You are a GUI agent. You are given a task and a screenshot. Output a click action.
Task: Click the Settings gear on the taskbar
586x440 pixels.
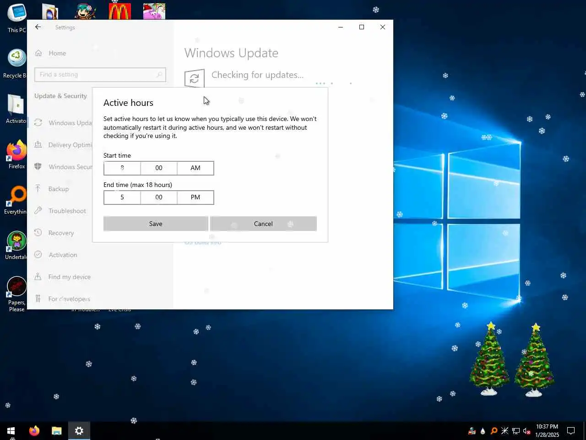coord(79,431)
